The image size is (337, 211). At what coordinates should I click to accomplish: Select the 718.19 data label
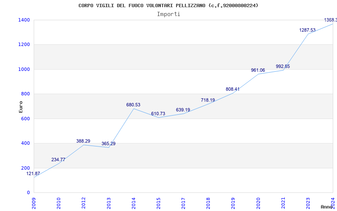point(208,100)
